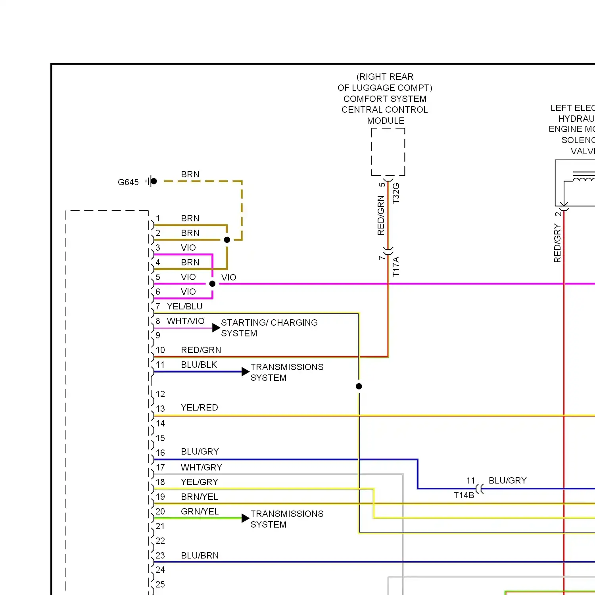Click pin 13 YEL/RED wire label
595x595 pixels.
tap(200, 407)
